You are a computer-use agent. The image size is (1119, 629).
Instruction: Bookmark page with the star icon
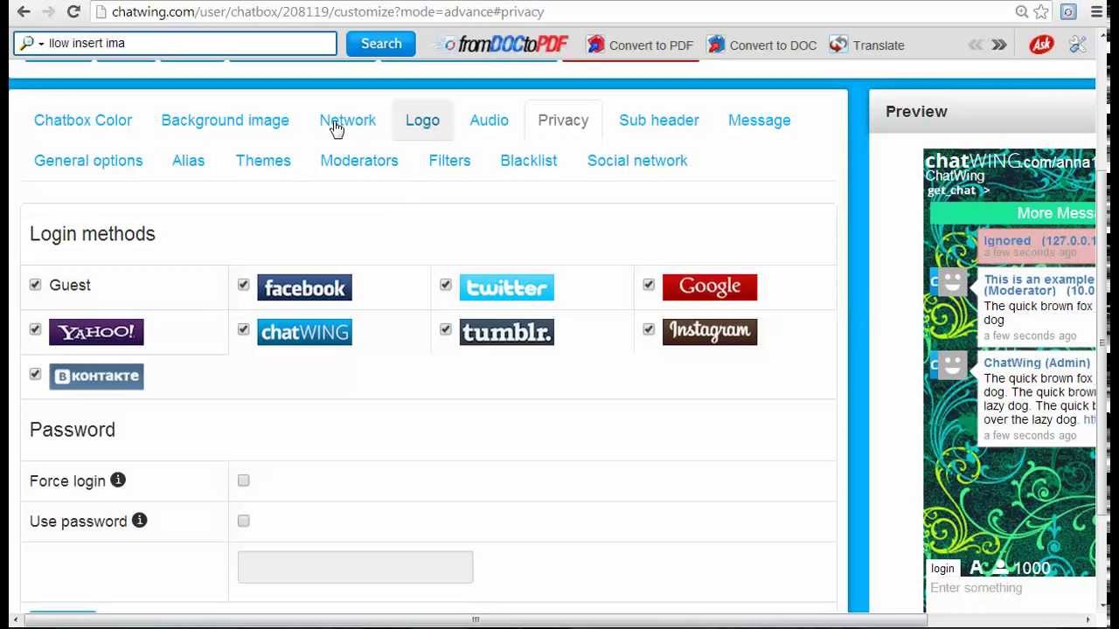tap(1041, 11)
